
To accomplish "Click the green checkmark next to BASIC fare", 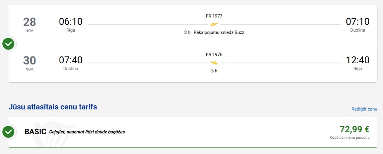I will (8, 132).
